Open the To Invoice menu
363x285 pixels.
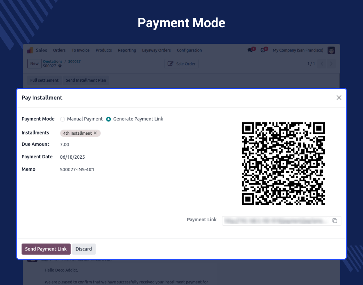[81, 50]
